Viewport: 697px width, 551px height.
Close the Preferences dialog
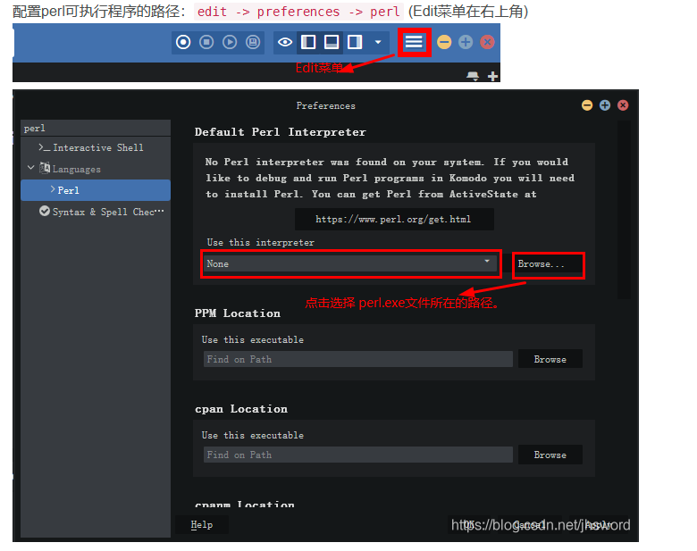(623, 105)
